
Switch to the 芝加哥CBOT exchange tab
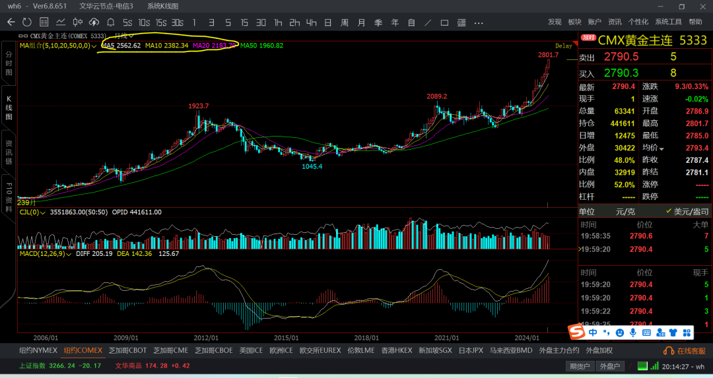pos(128,350)
